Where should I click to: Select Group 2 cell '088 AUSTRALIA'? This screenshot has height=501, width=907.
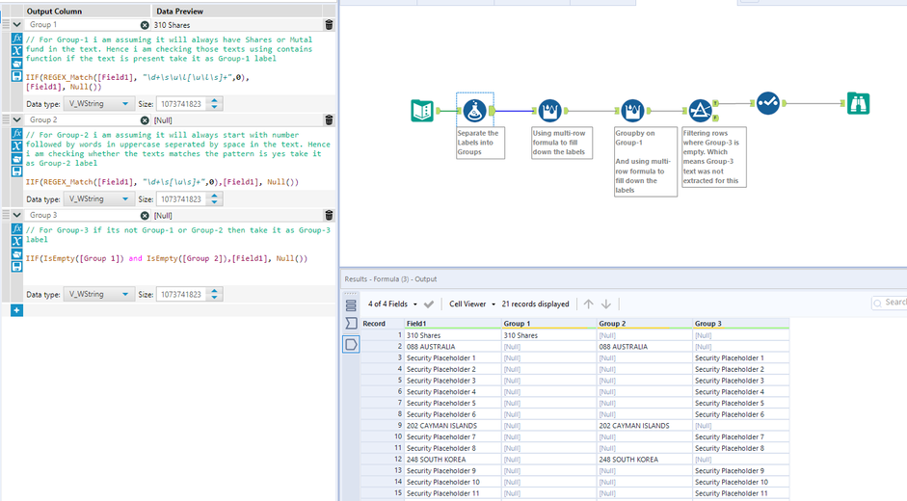pos(645,347)
